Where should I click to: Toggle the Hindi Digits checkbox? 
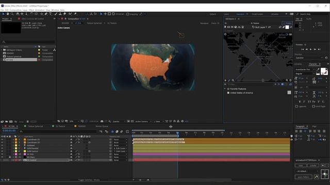(313, 106)
